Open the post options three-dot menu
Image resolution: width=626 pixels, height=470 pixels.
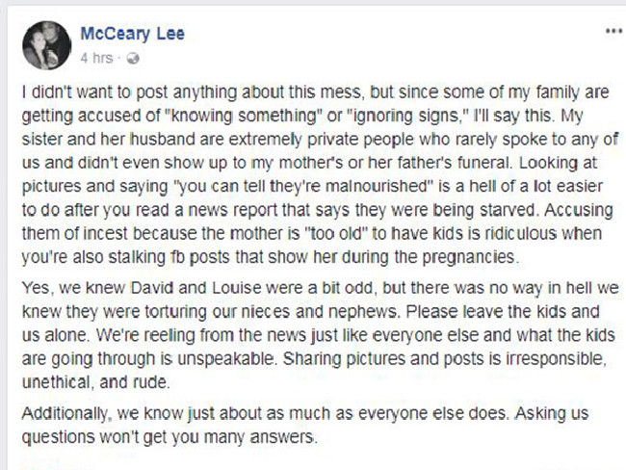[613, 32]
